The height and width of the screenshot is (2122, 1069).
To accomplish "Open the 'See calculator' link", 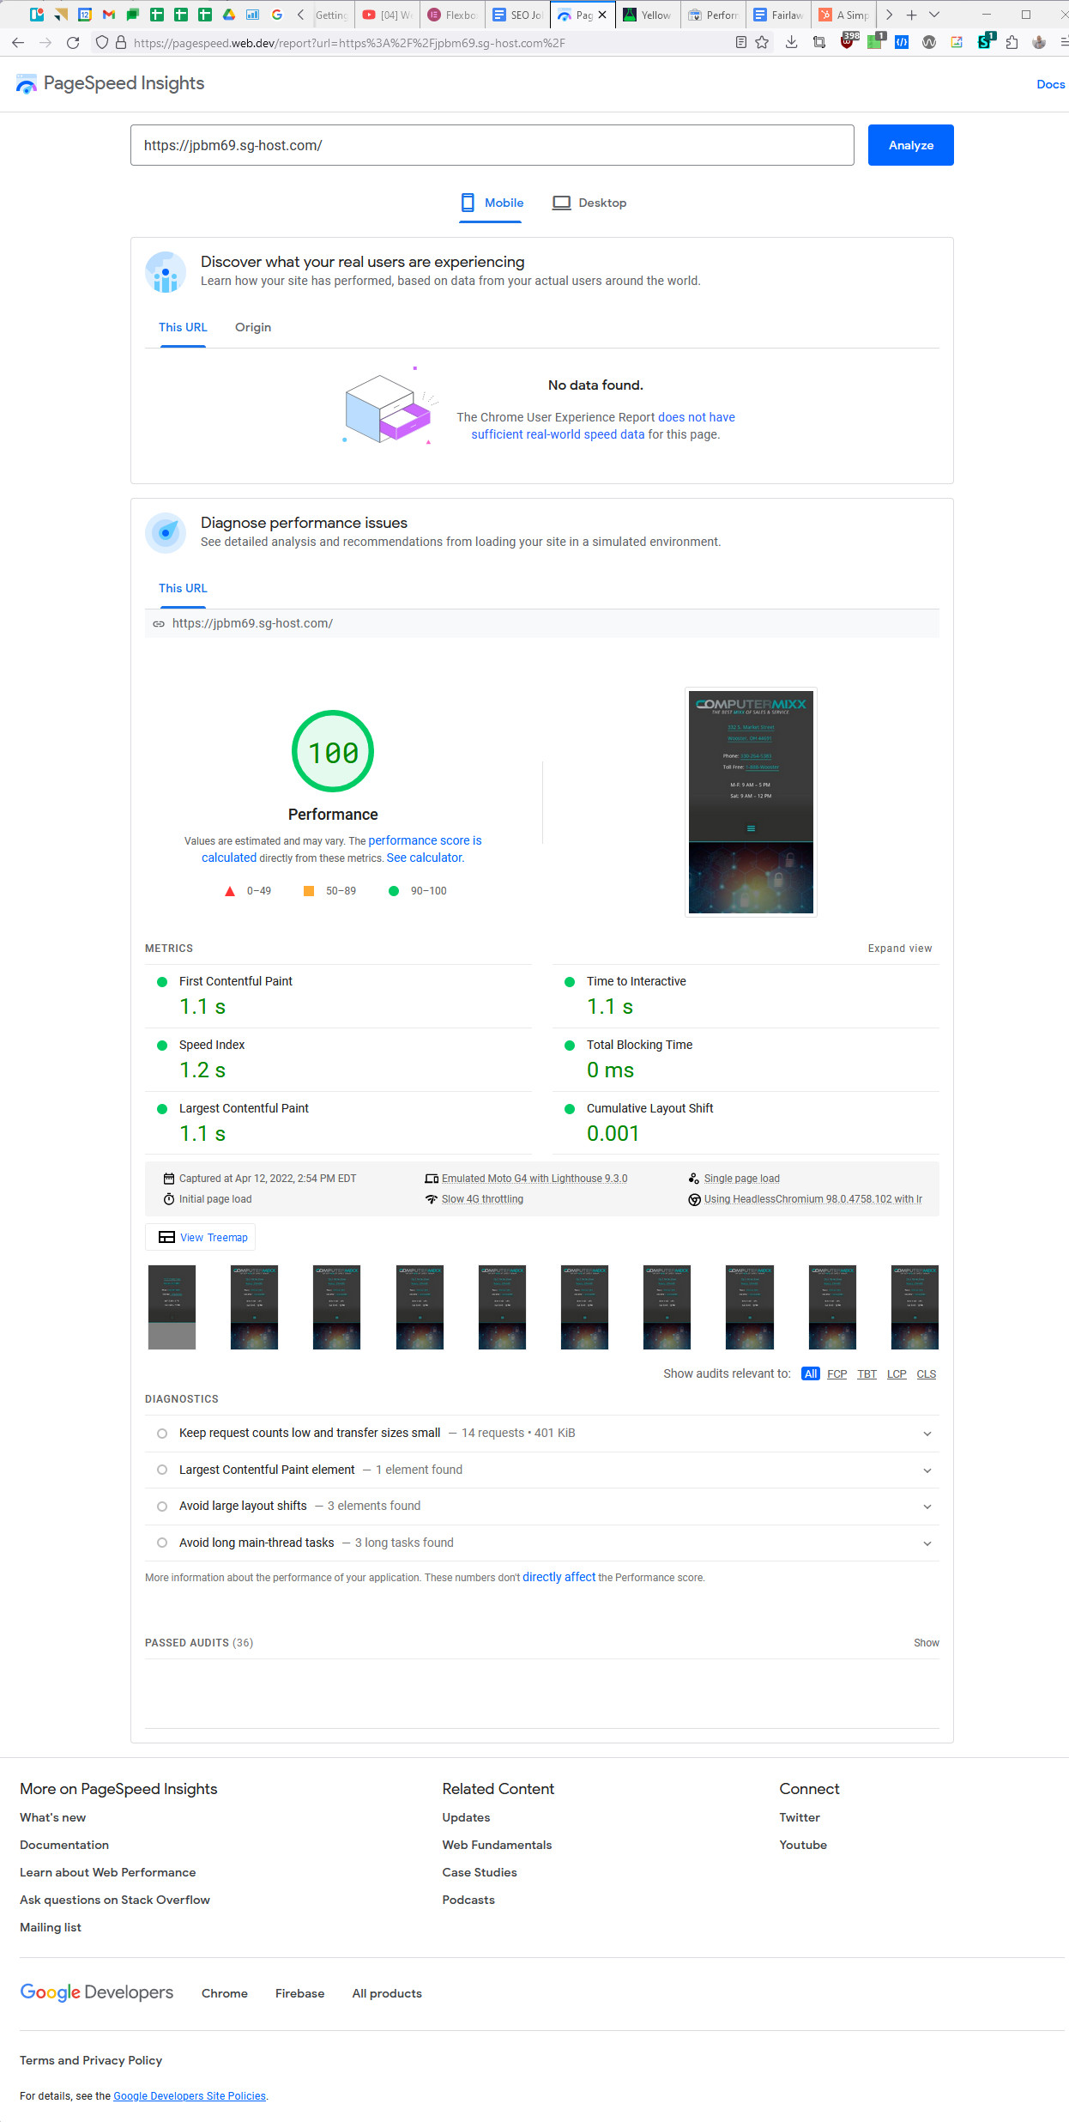I will pos(425,858).
